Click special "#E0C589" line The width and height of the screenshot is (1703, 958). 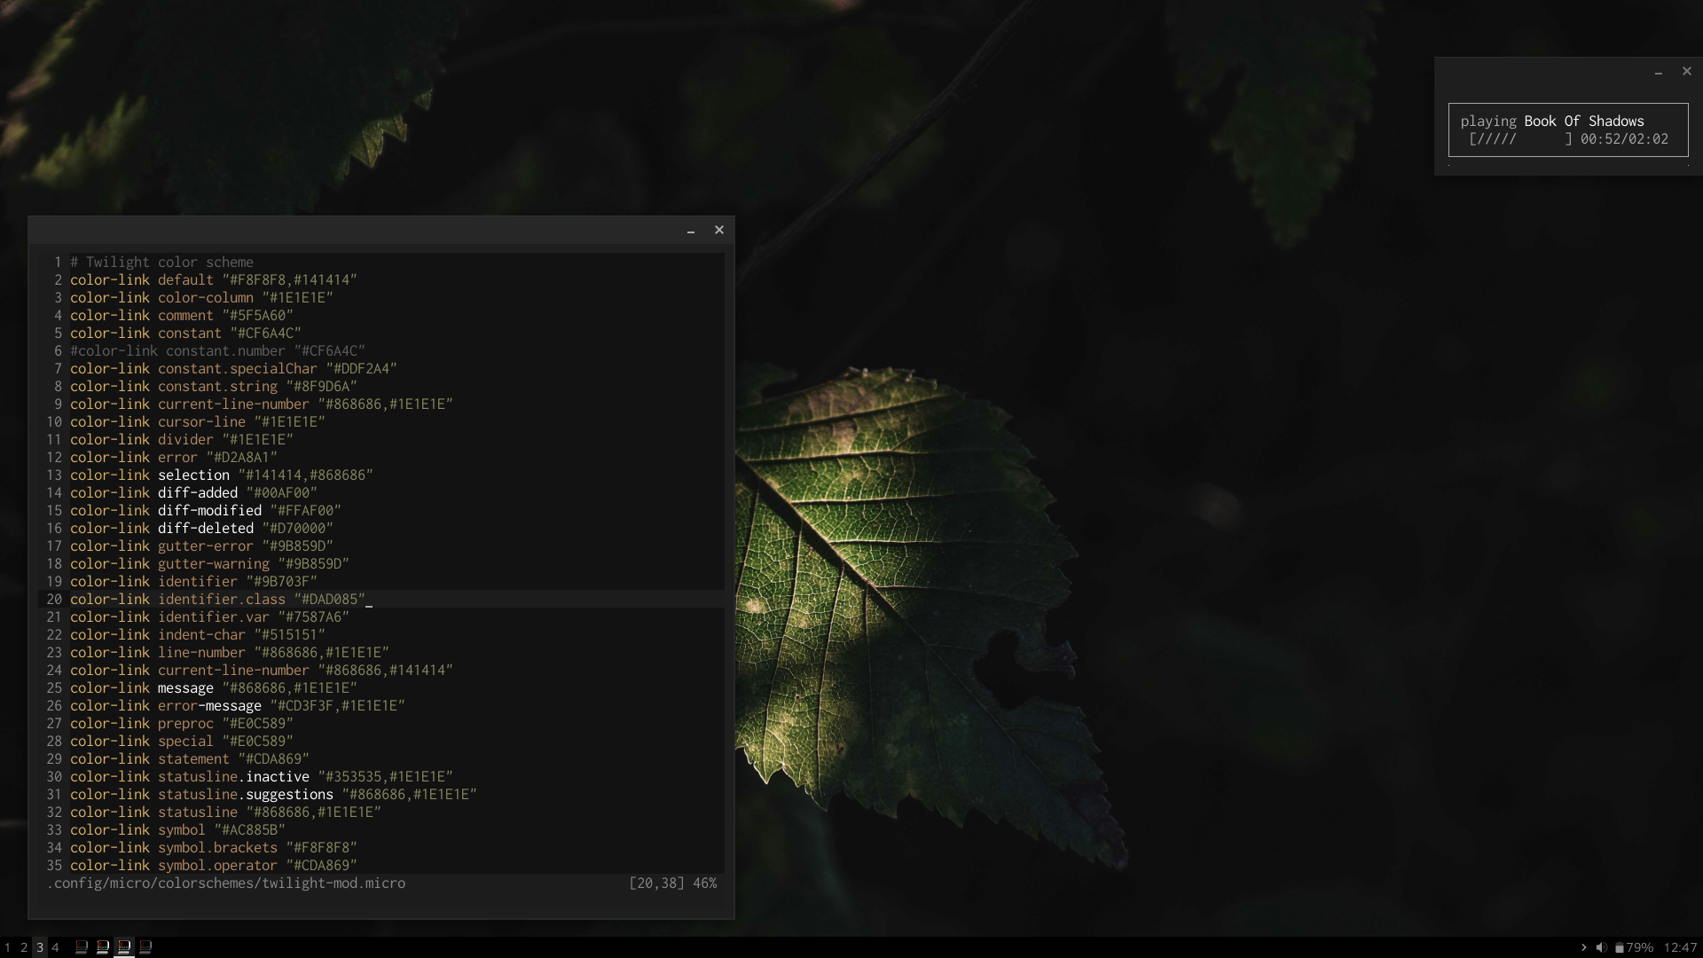tap(182, 742)
